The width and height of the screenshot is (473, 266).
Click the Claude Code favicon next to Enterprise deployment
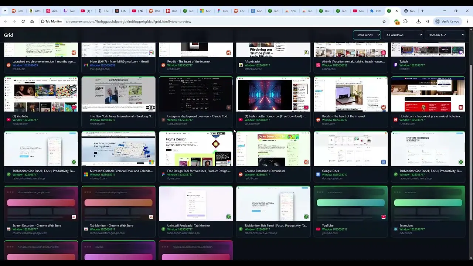coord(163,120)
